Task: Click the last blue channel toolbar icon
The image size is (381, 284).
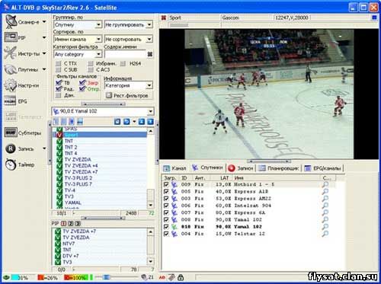Action: pos(151,122)
